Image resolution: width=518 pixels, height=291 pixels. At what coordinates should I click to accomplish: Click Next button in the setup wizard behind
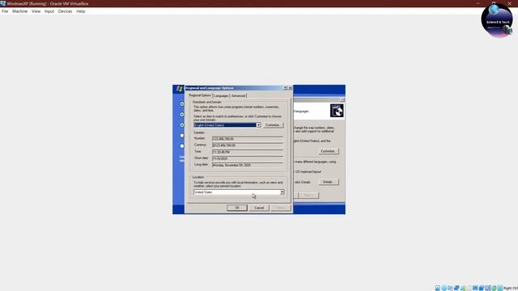(x=308, y=196)
